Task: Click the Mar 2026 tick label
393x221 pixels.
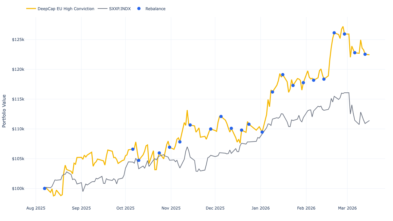Action: click(348, 208)
